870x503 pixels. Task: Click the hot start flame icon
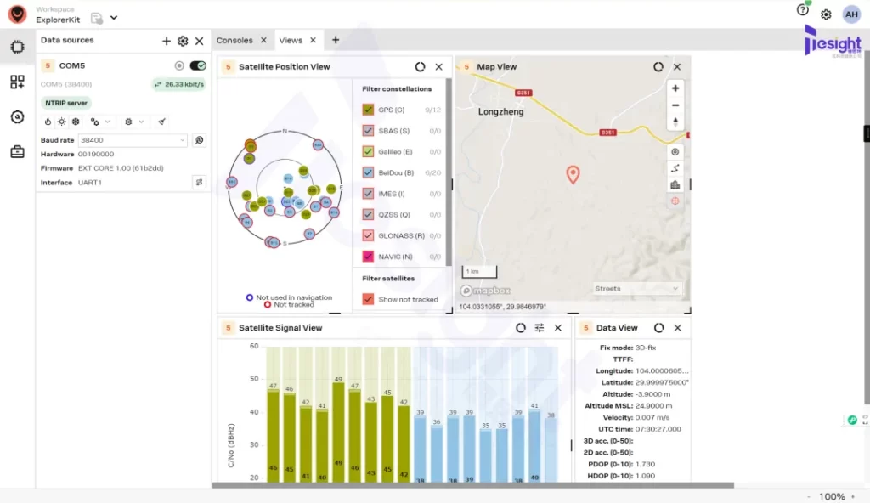[x=48, y=122]
